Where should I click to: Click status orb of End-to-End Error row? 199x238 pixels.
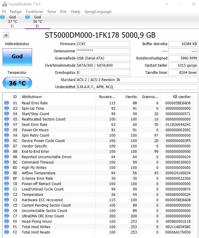pyautogui.click(x=7, y=152)
